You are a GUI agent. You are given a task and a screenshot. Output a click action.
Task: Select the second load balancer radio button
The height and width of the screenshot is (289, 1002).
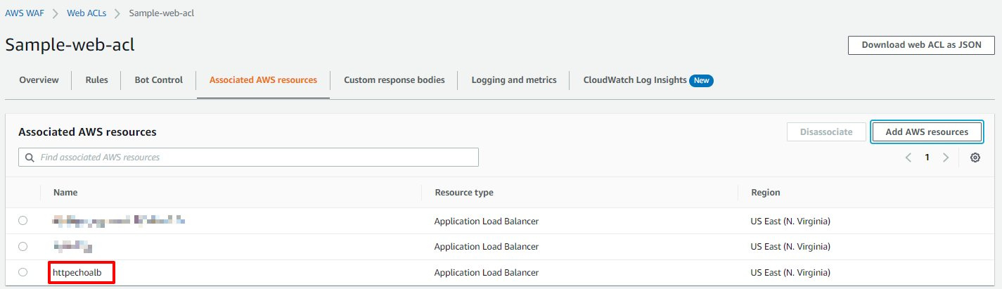(23, 247)
